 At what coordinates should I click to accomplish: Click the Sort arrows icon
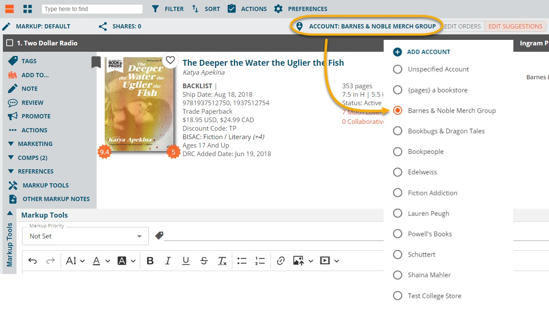pos(195,9)
